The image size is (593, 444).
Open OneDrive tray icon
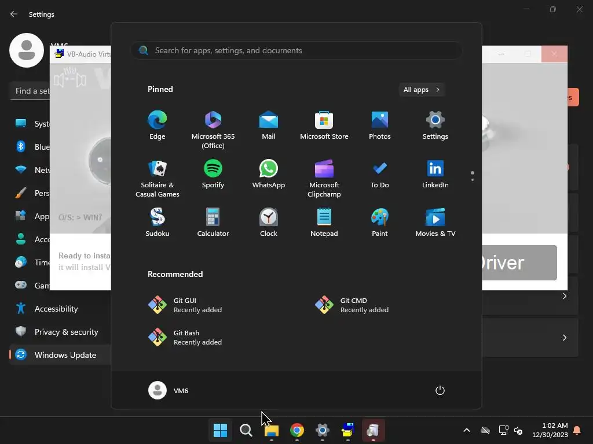coord(485,430)
